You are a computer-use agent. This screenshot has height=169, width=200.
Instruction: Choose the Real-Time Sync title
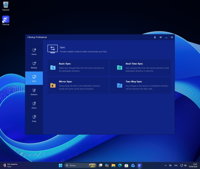click(134, 64)
